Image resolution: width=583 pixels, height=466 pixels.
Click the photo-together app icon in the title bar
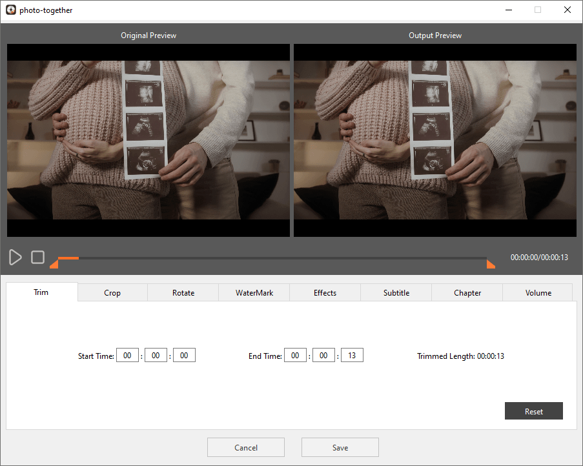pyautogui.click(x=10, y=10)
